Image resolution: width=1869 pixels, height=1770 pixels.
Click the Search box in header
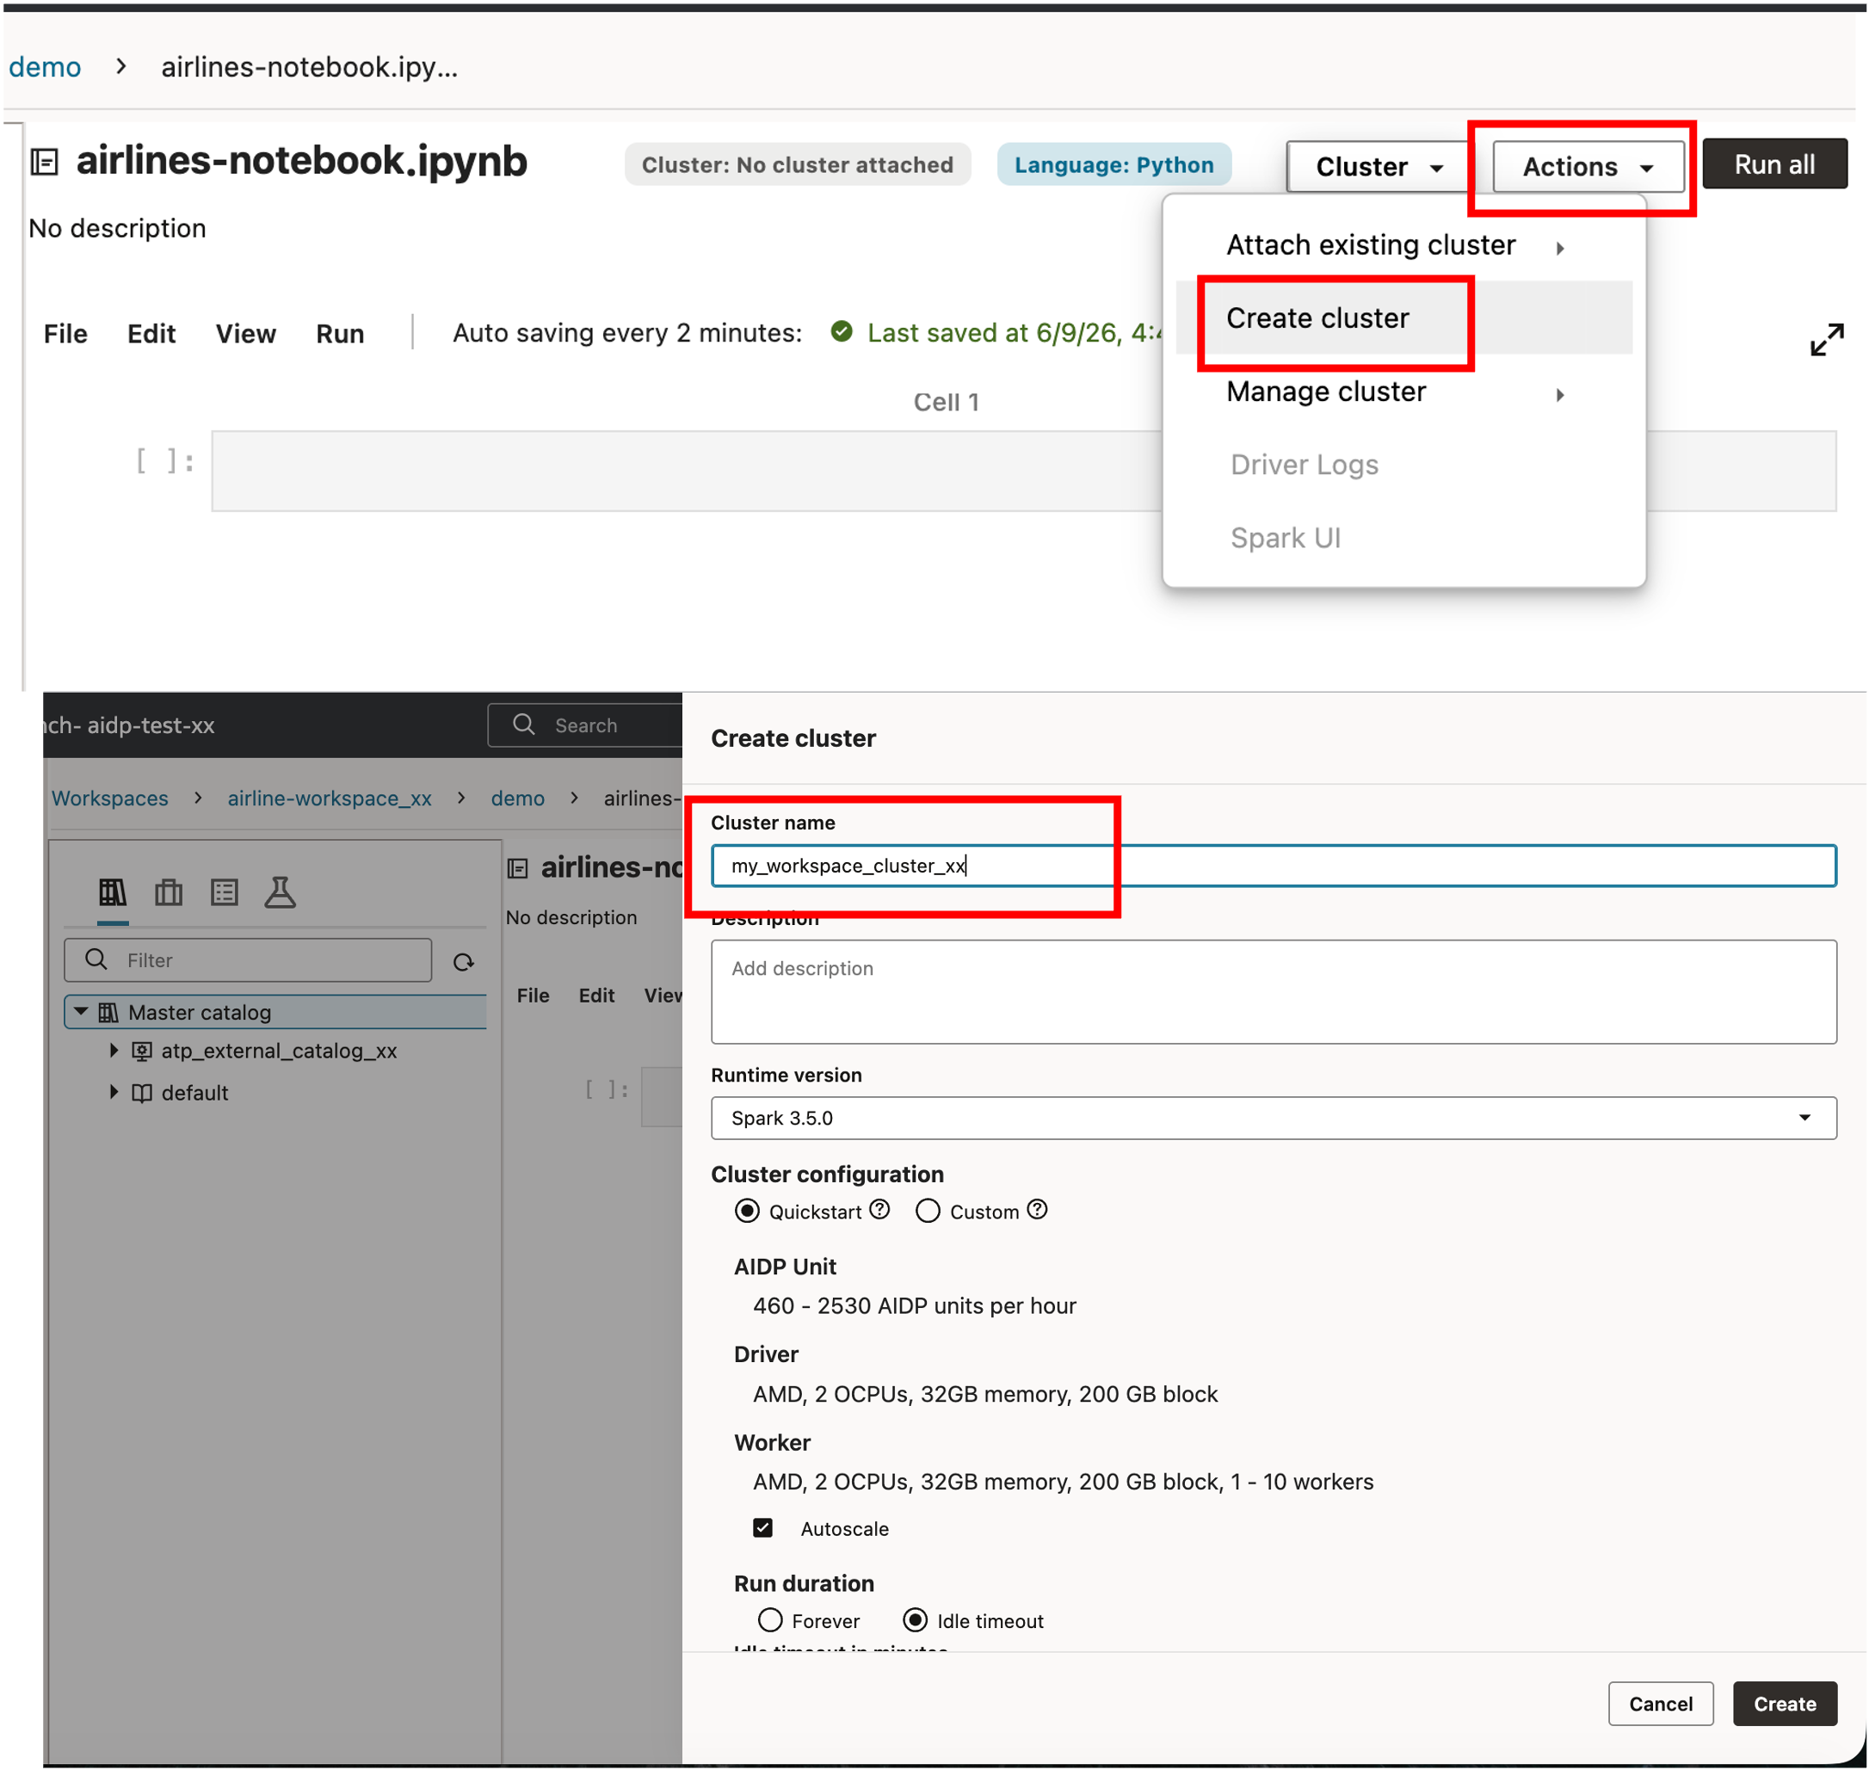585,725
